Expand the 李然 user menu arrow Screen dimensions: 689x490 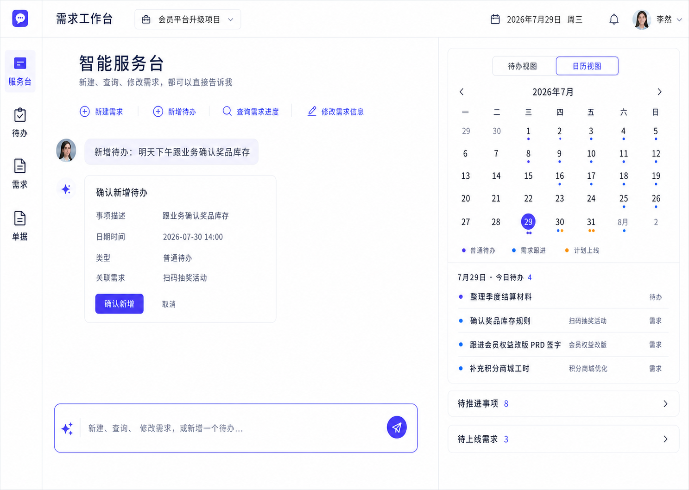(x=679, y=19)
